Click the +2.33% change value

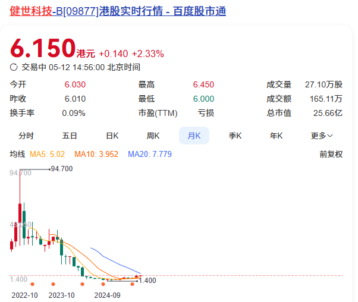pyautogui.click(x=147, y=54)
